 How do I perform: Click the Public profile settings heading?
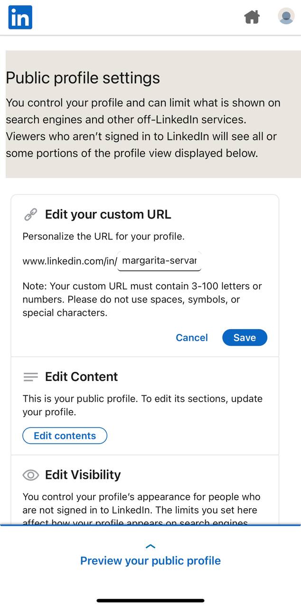coord(82,77)
